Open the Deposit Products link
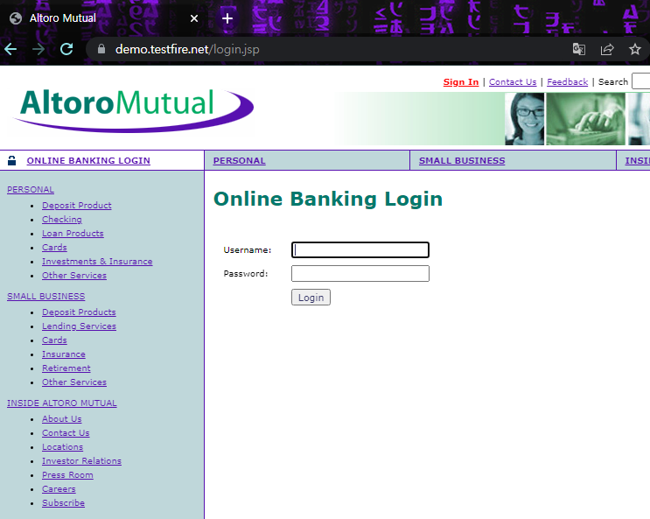Screen dimensions: 650x519 point(79,312)
